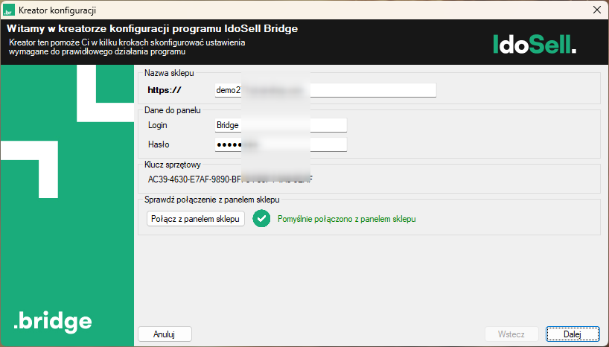Screen dimensions: 609x347
Task: Click the .br application icon in title bar
Action: coord(8,10)
